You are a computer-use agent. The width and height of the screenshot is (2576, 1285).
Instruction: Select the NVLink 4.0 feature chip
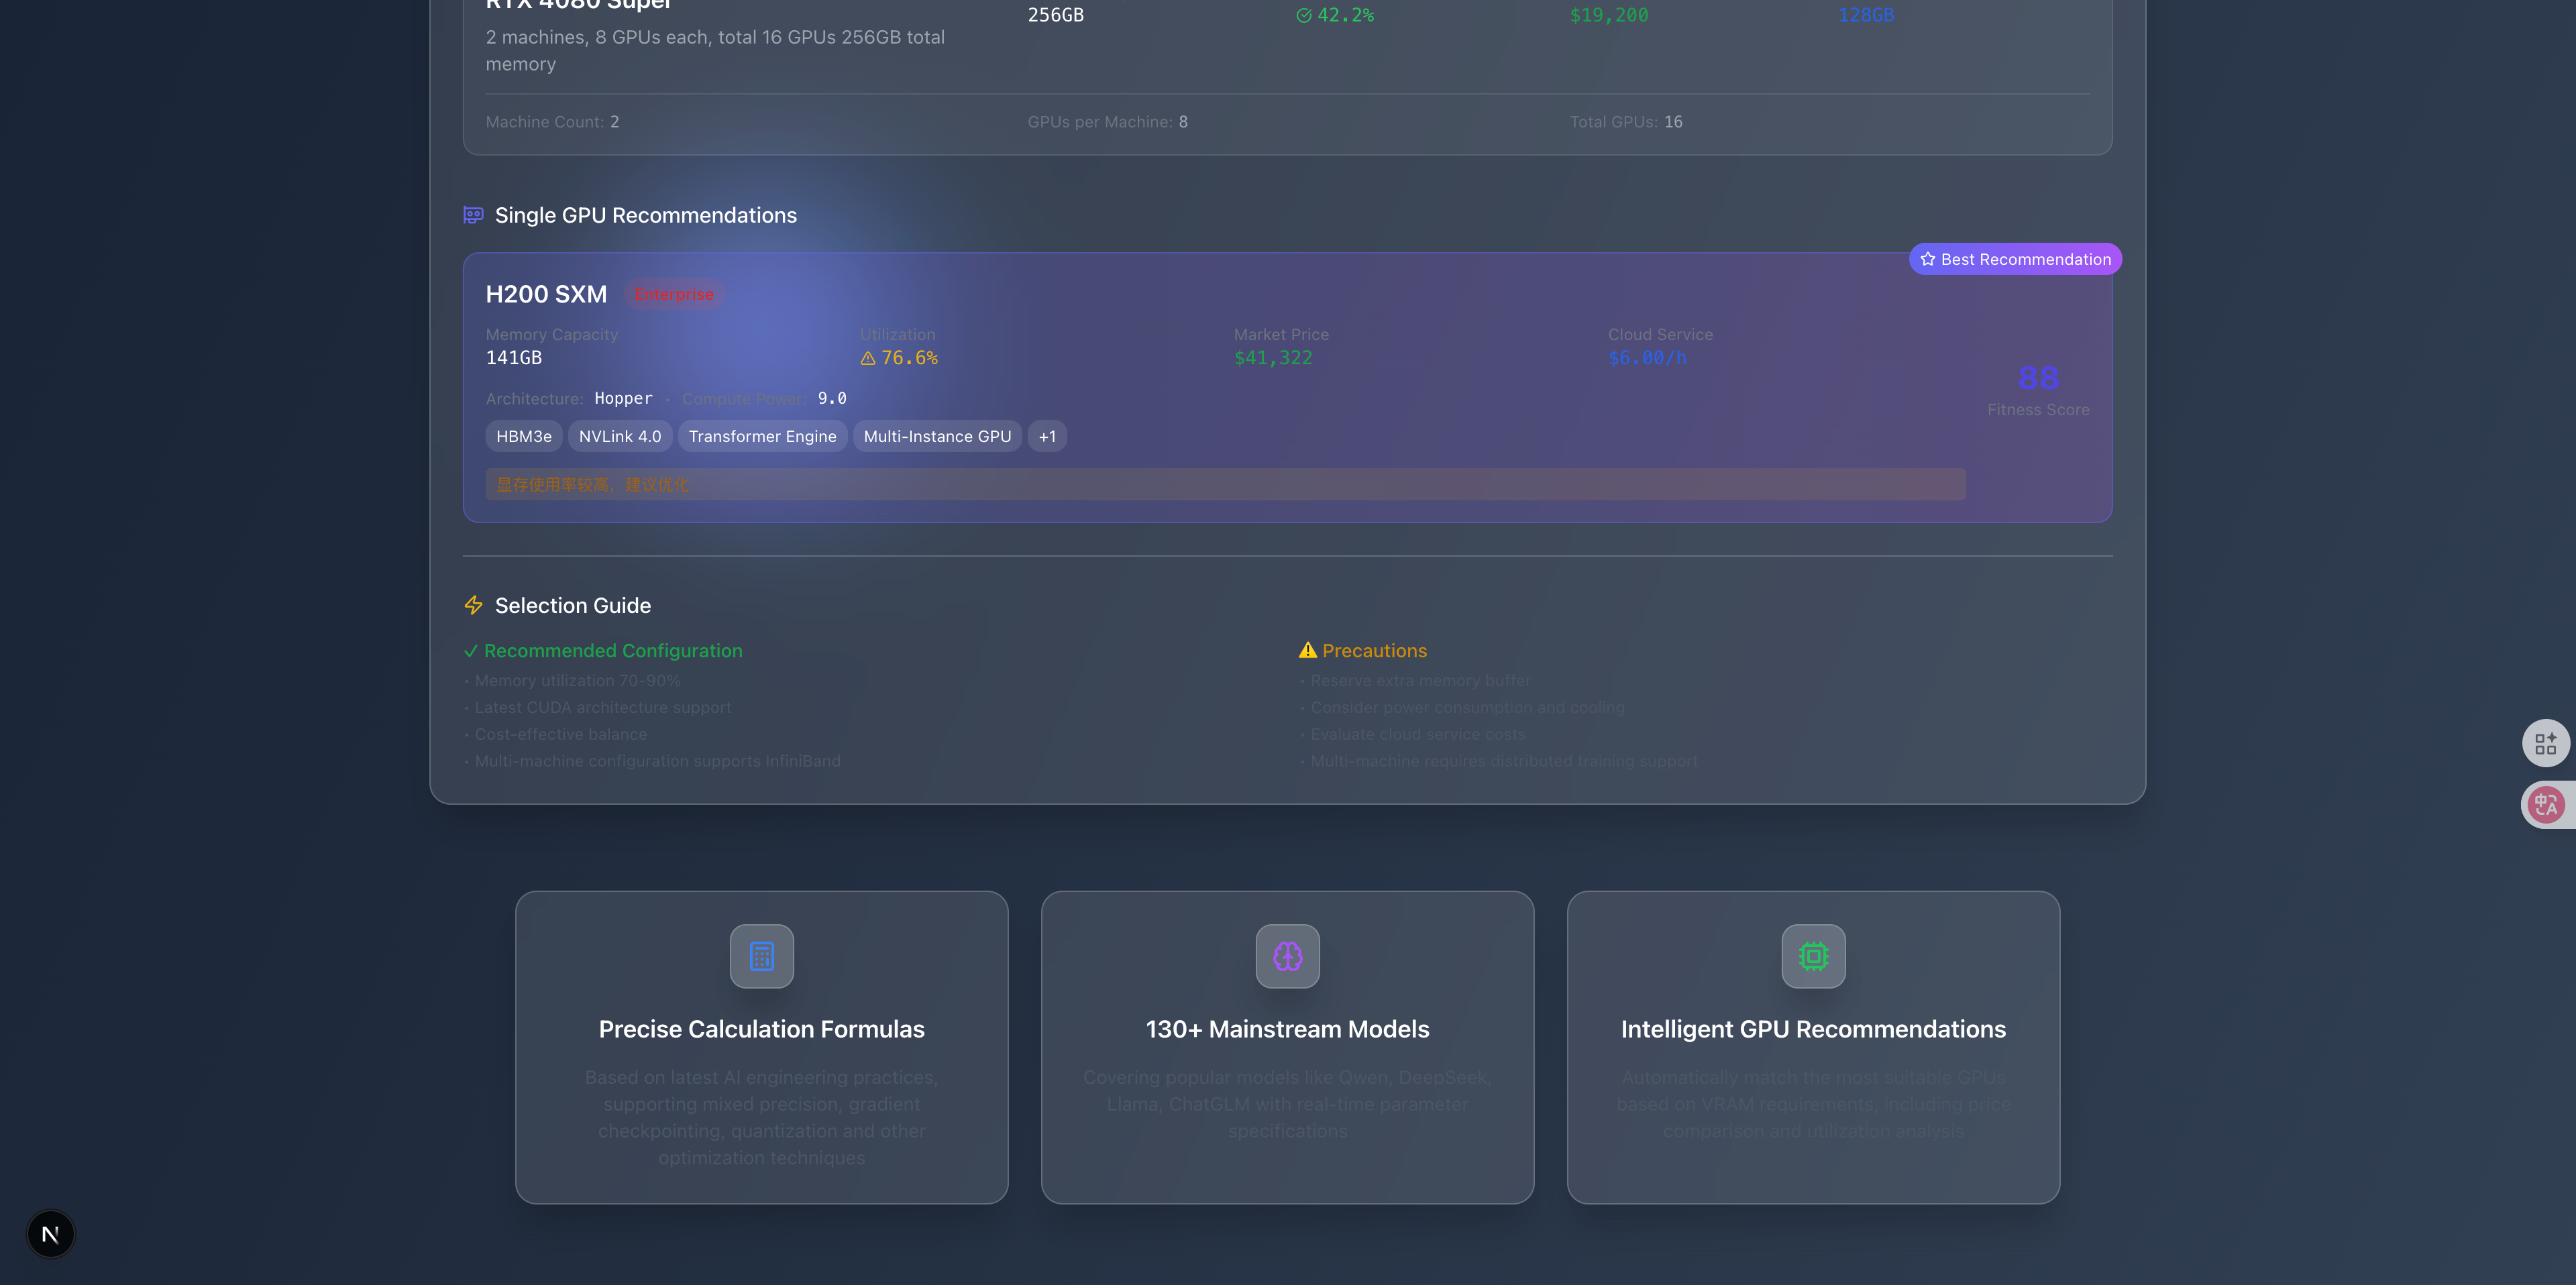point(620,436)
